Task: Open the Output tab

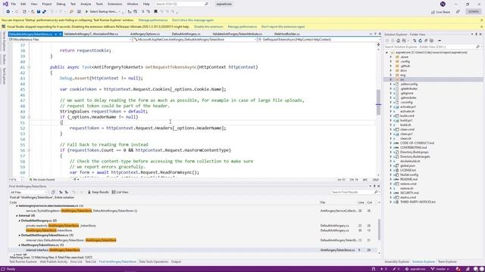Action: (176, 262)
